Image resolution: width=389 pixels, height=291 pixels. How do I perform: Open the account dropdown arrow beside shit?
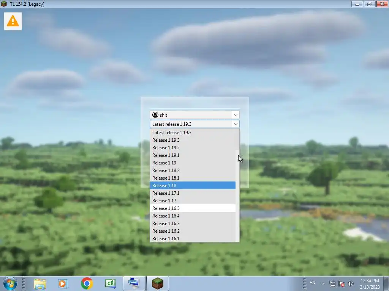pyautogui.click(x=236, y=115)
